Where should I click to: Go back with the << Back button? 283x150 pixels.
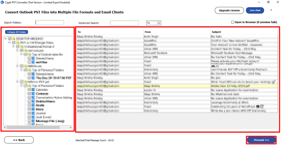coord(19,140)
